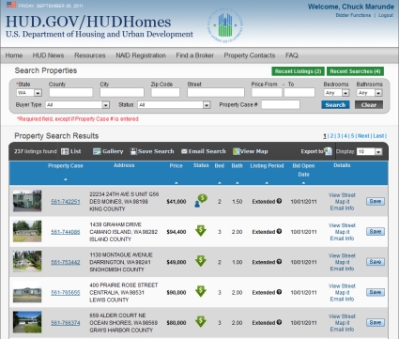Screen dimensions: 399x339
Task: Sort results by Price column arrow
Action: pos(176,183)
